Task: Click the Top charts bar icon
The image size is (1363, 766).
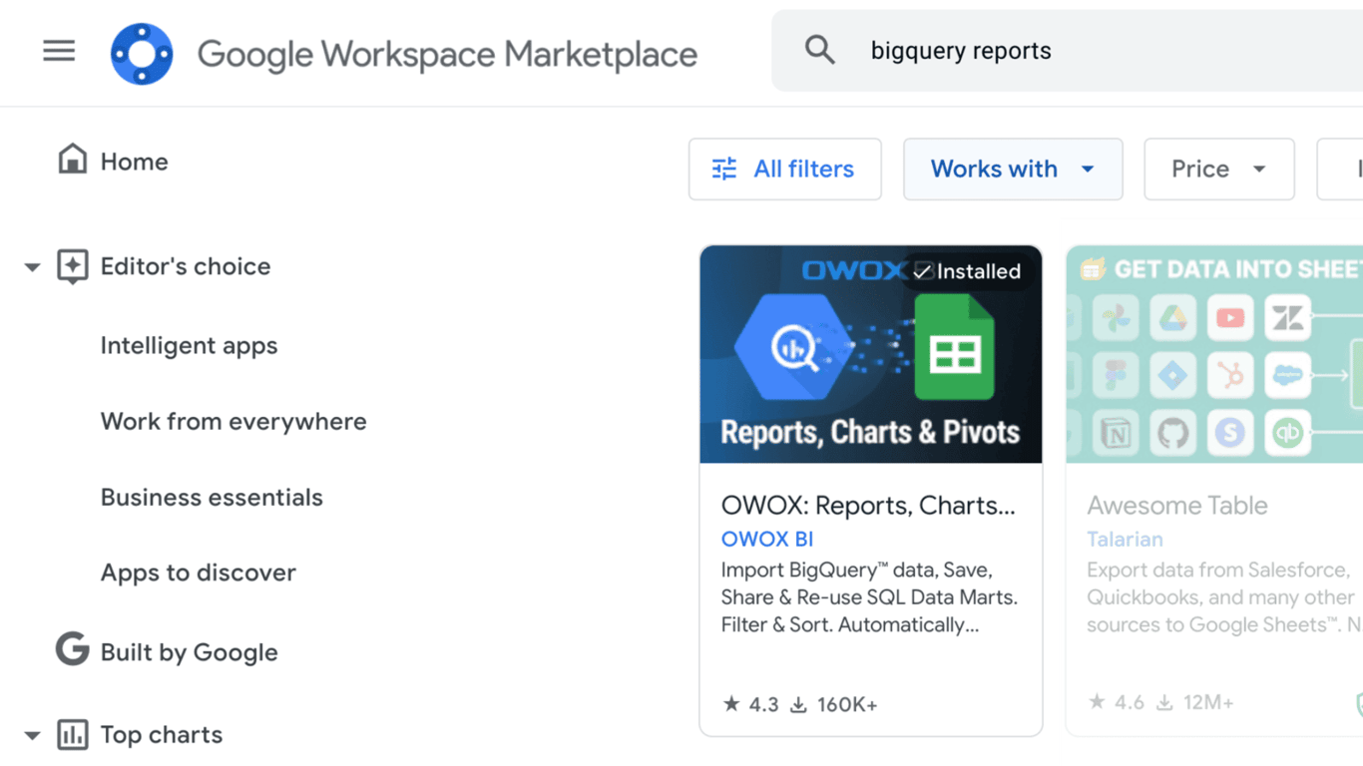Action: pyautogui.click(x=72, y=734)
